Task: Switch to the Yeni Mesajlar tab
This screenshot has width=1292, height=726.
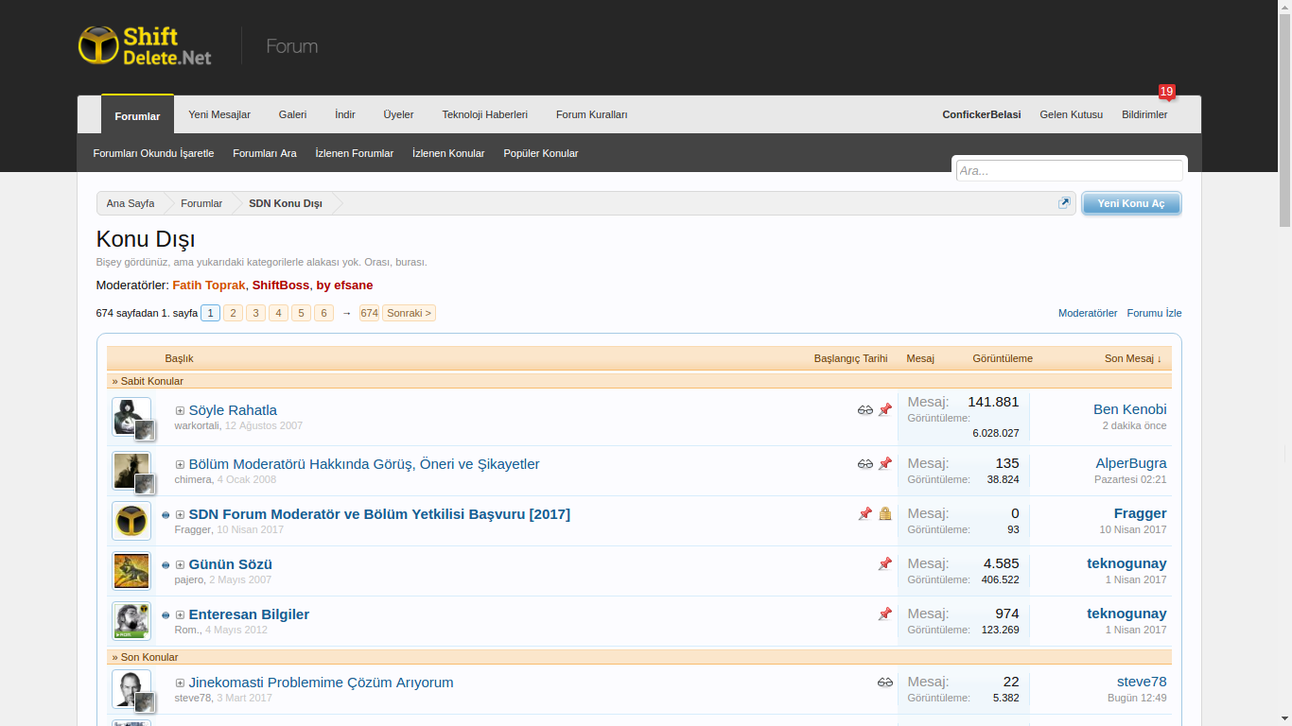Action: [x=219, y=114]
